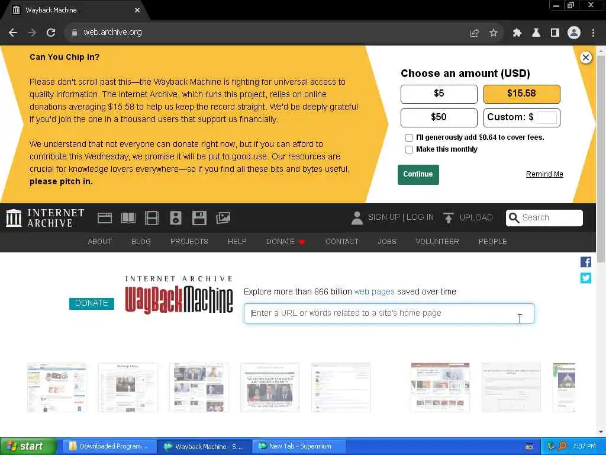Click the UPLOAD link text
The height and width of the screenshot is (455, 606).
(x=476, y=217)
